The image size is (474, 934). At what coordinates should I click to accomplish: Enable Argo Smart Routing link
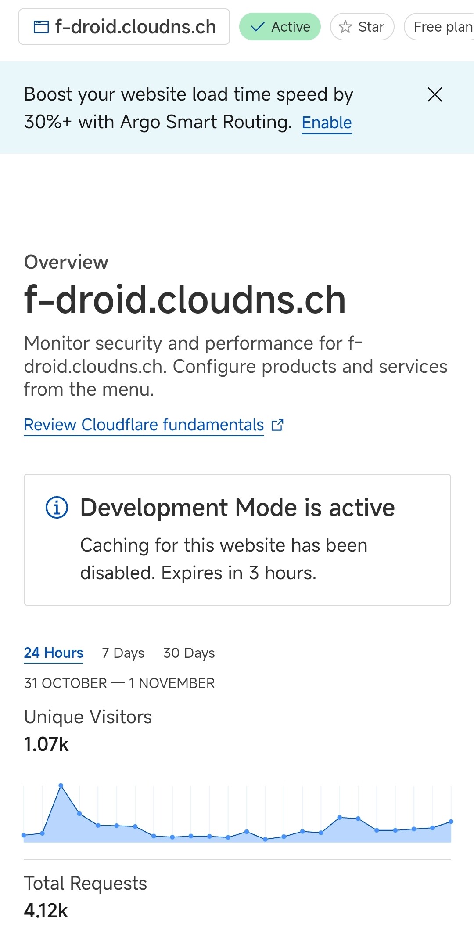pyautogui.click(x=327, y=123)
